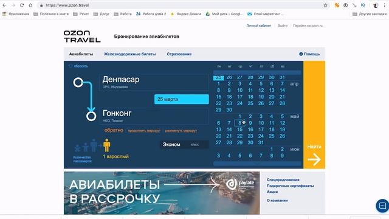Viewport: 389px width, 219px height.
Task: Switch to the Авиабилеты tab
Action: pyautogui.click(x=81, y=54)
